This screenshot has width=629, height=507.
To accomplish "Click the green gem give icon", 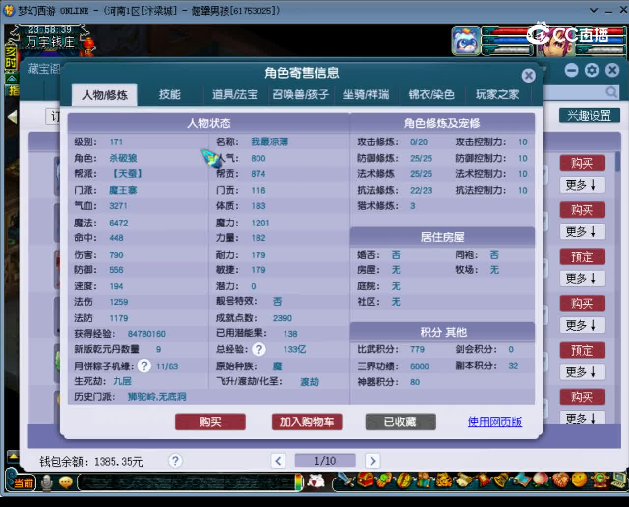I will tap(385, 479).
